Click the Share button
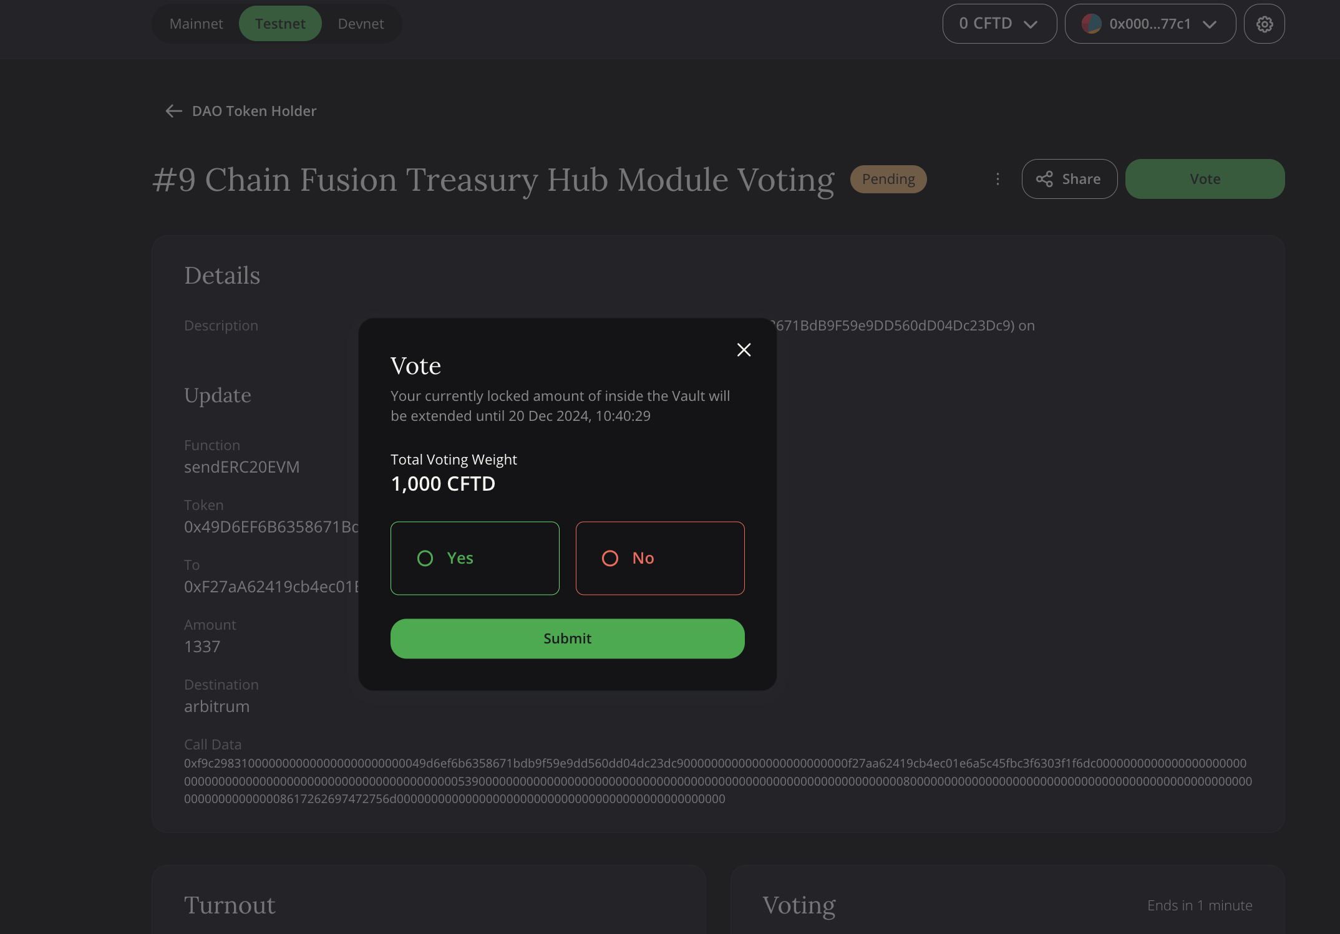 1069,178
